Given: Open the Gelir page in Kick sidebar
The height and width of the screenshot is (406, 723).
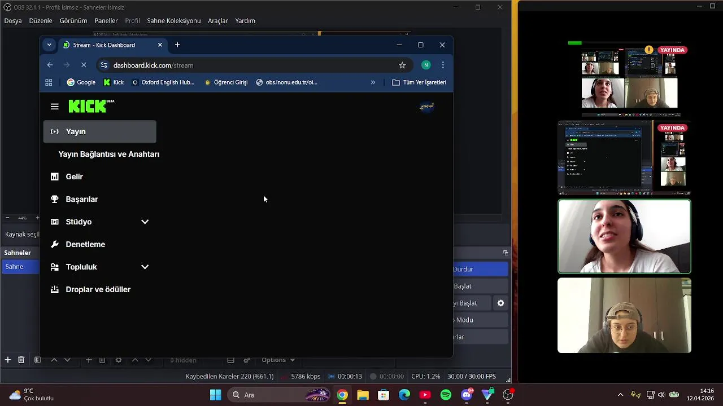Looking at the screenshot, I should (75, 176).
